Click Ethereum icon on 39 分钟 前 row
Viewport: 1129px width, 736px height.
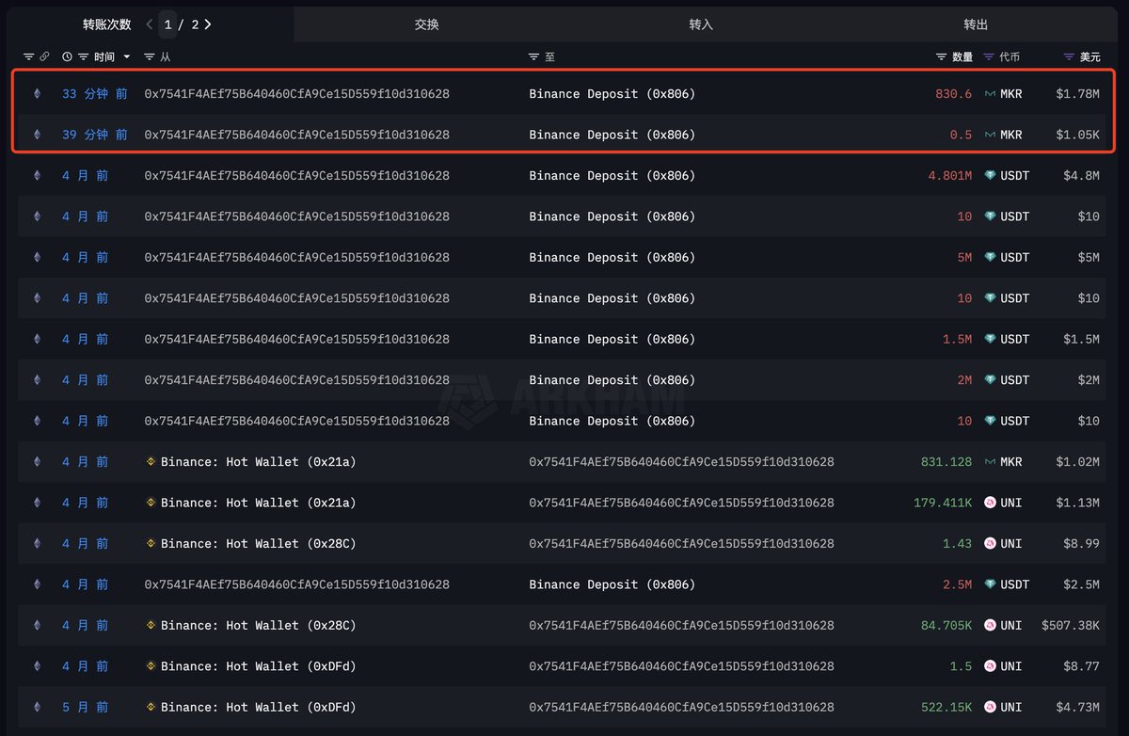click(x=38, y=135)
